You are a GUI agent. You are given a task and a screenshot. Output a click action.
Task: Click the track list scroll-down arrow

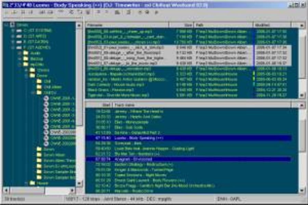[302, 190]
